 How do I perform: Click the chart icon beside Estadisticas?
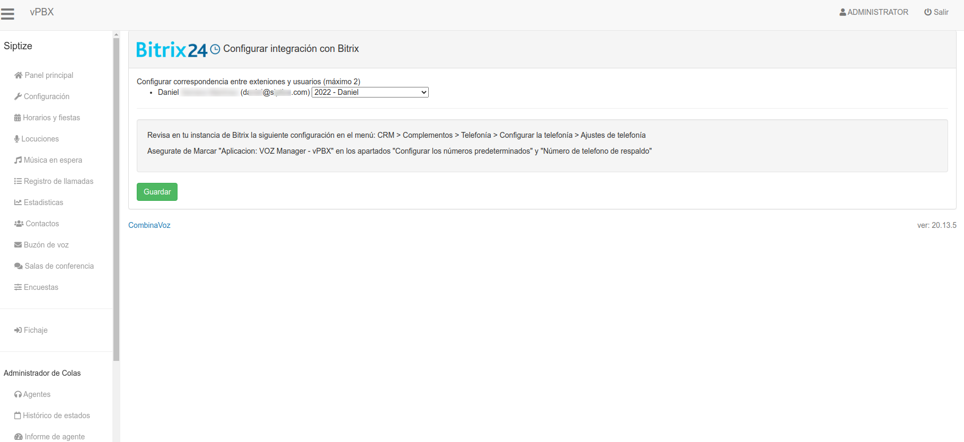(x=18, y=202)
